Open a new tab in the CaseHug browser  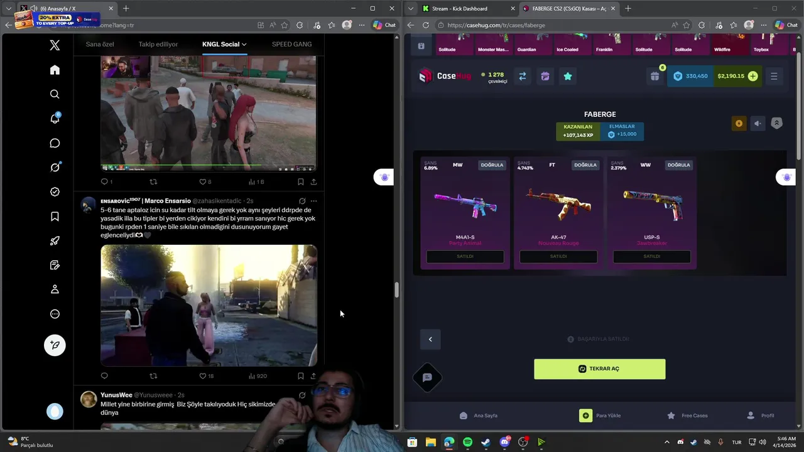coord(627,8)
